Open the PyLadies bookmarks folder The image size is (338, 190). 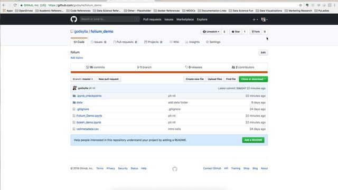pos(322,11)
